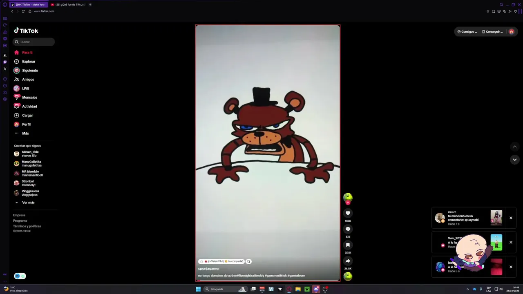This screenshot has height=294, width=523.
Task: Reload the page
Action: 23,11
